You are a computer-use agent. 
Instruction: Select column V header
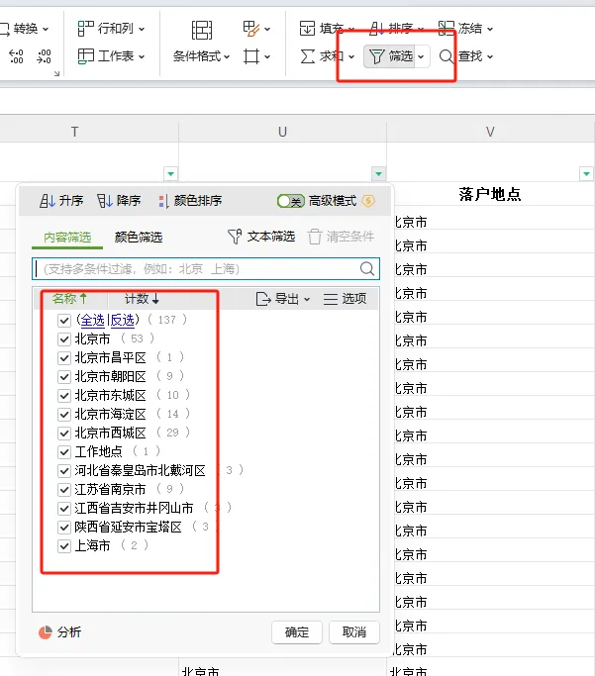(x=490, y=132)
